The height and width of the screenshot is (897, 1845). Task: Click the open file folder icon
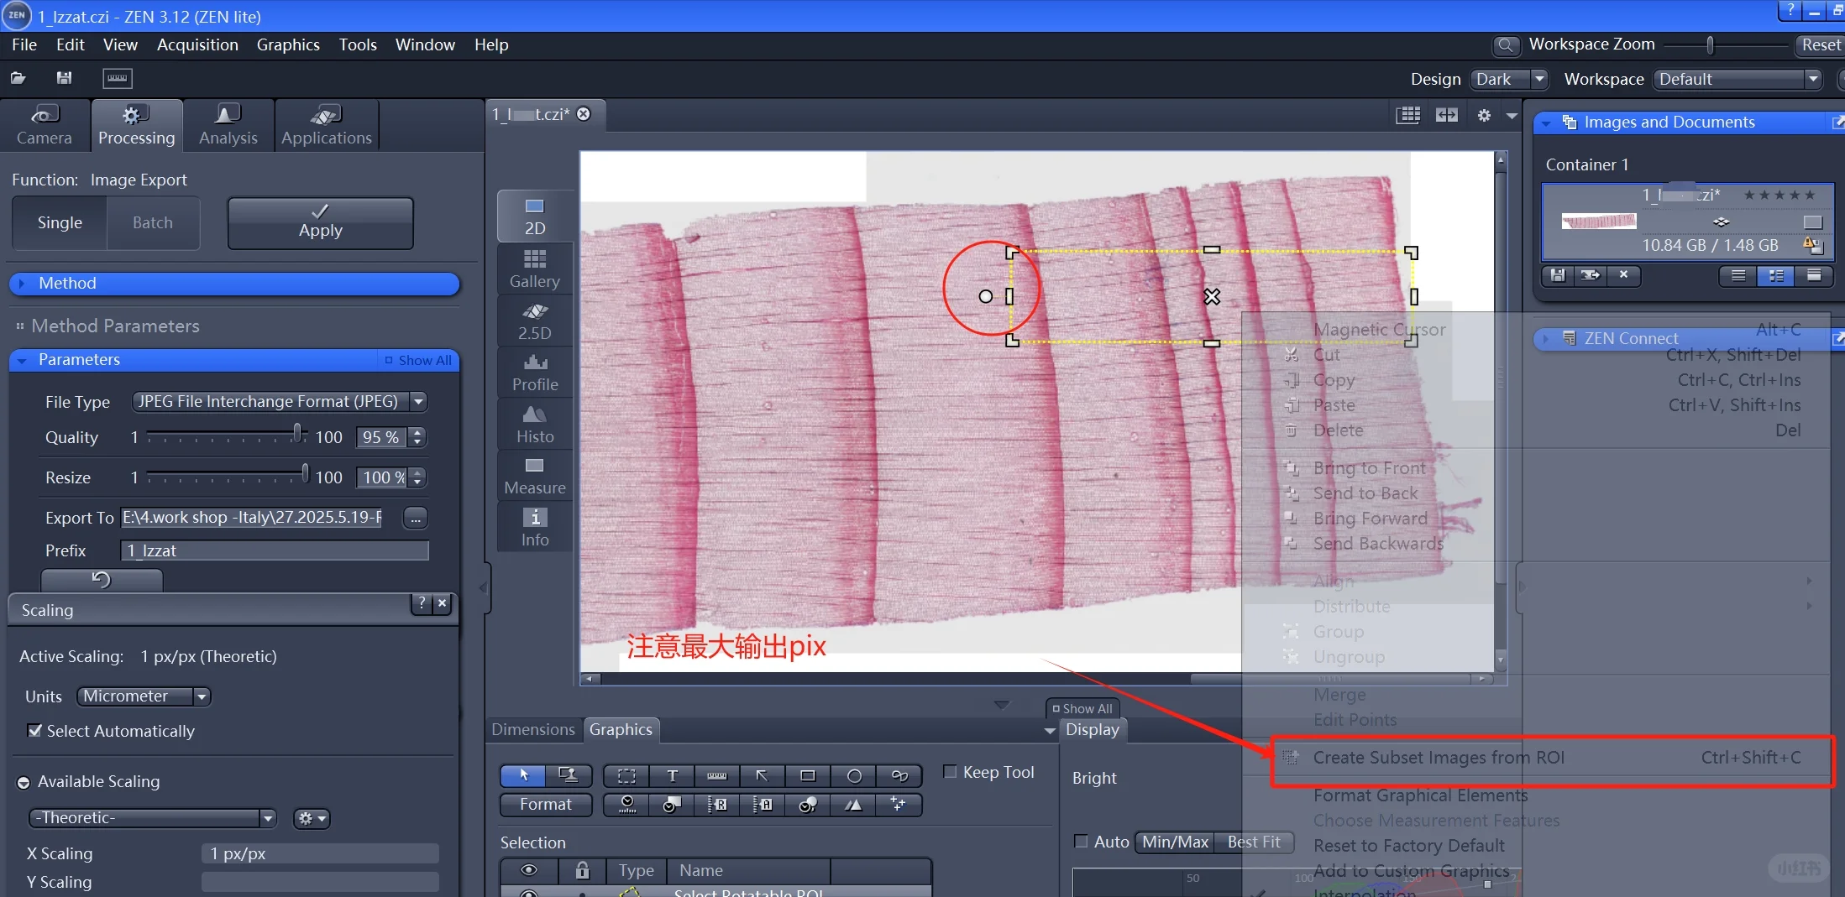point(18,78)
